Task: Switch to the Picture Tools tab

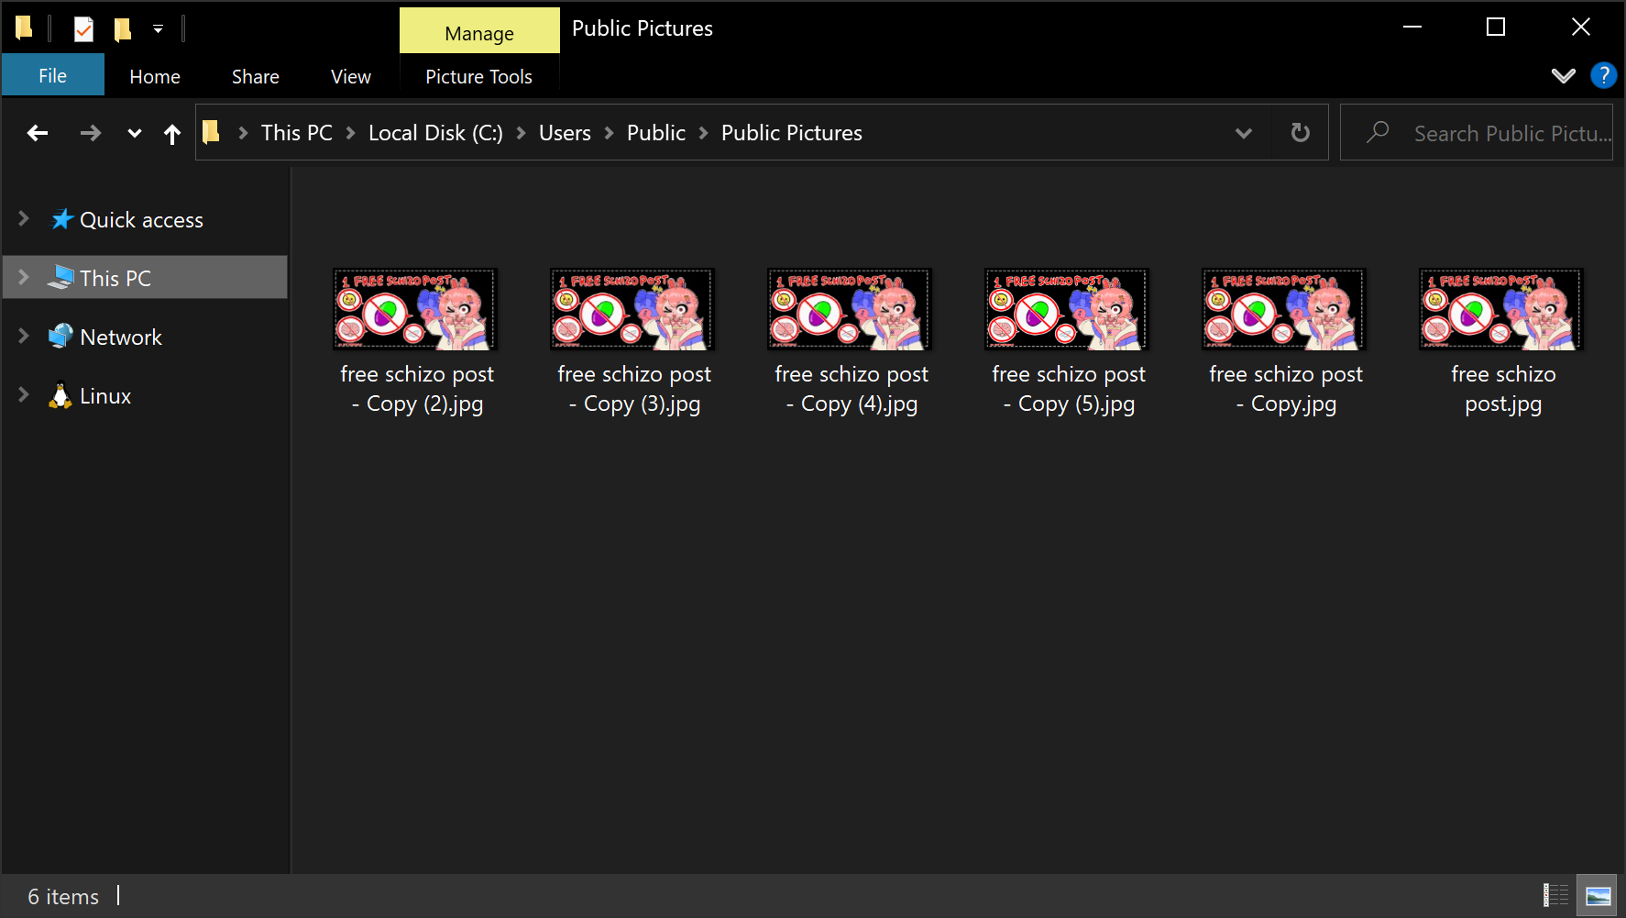Action: 478,77
